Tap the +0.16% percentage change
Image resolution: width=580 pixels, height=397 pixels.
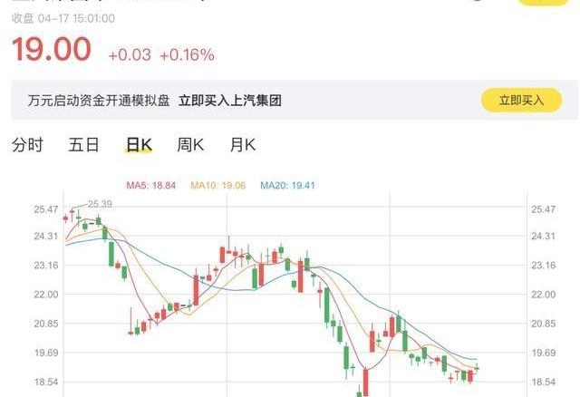pyautogui.click(x=188, y=55)
